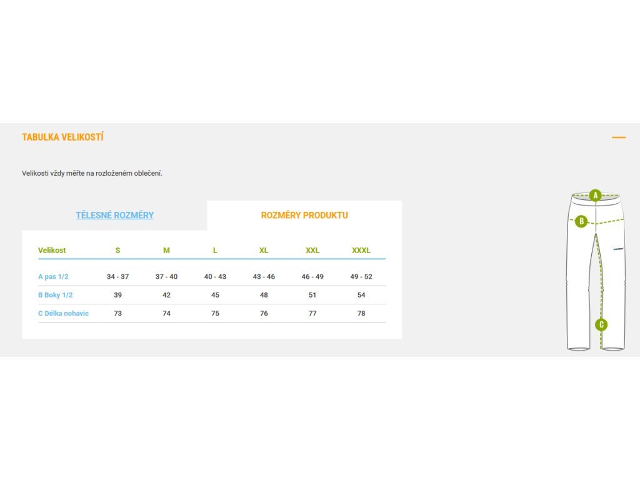The width and height of the screenshot is (640, 480).
Task: Click the A pas 1/2 row label
Action: [53, 276]
